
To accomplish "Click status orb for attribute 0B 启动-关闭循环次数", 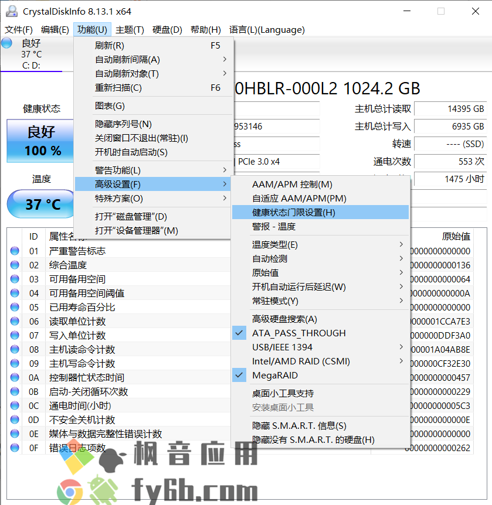I will pos(15,391).
